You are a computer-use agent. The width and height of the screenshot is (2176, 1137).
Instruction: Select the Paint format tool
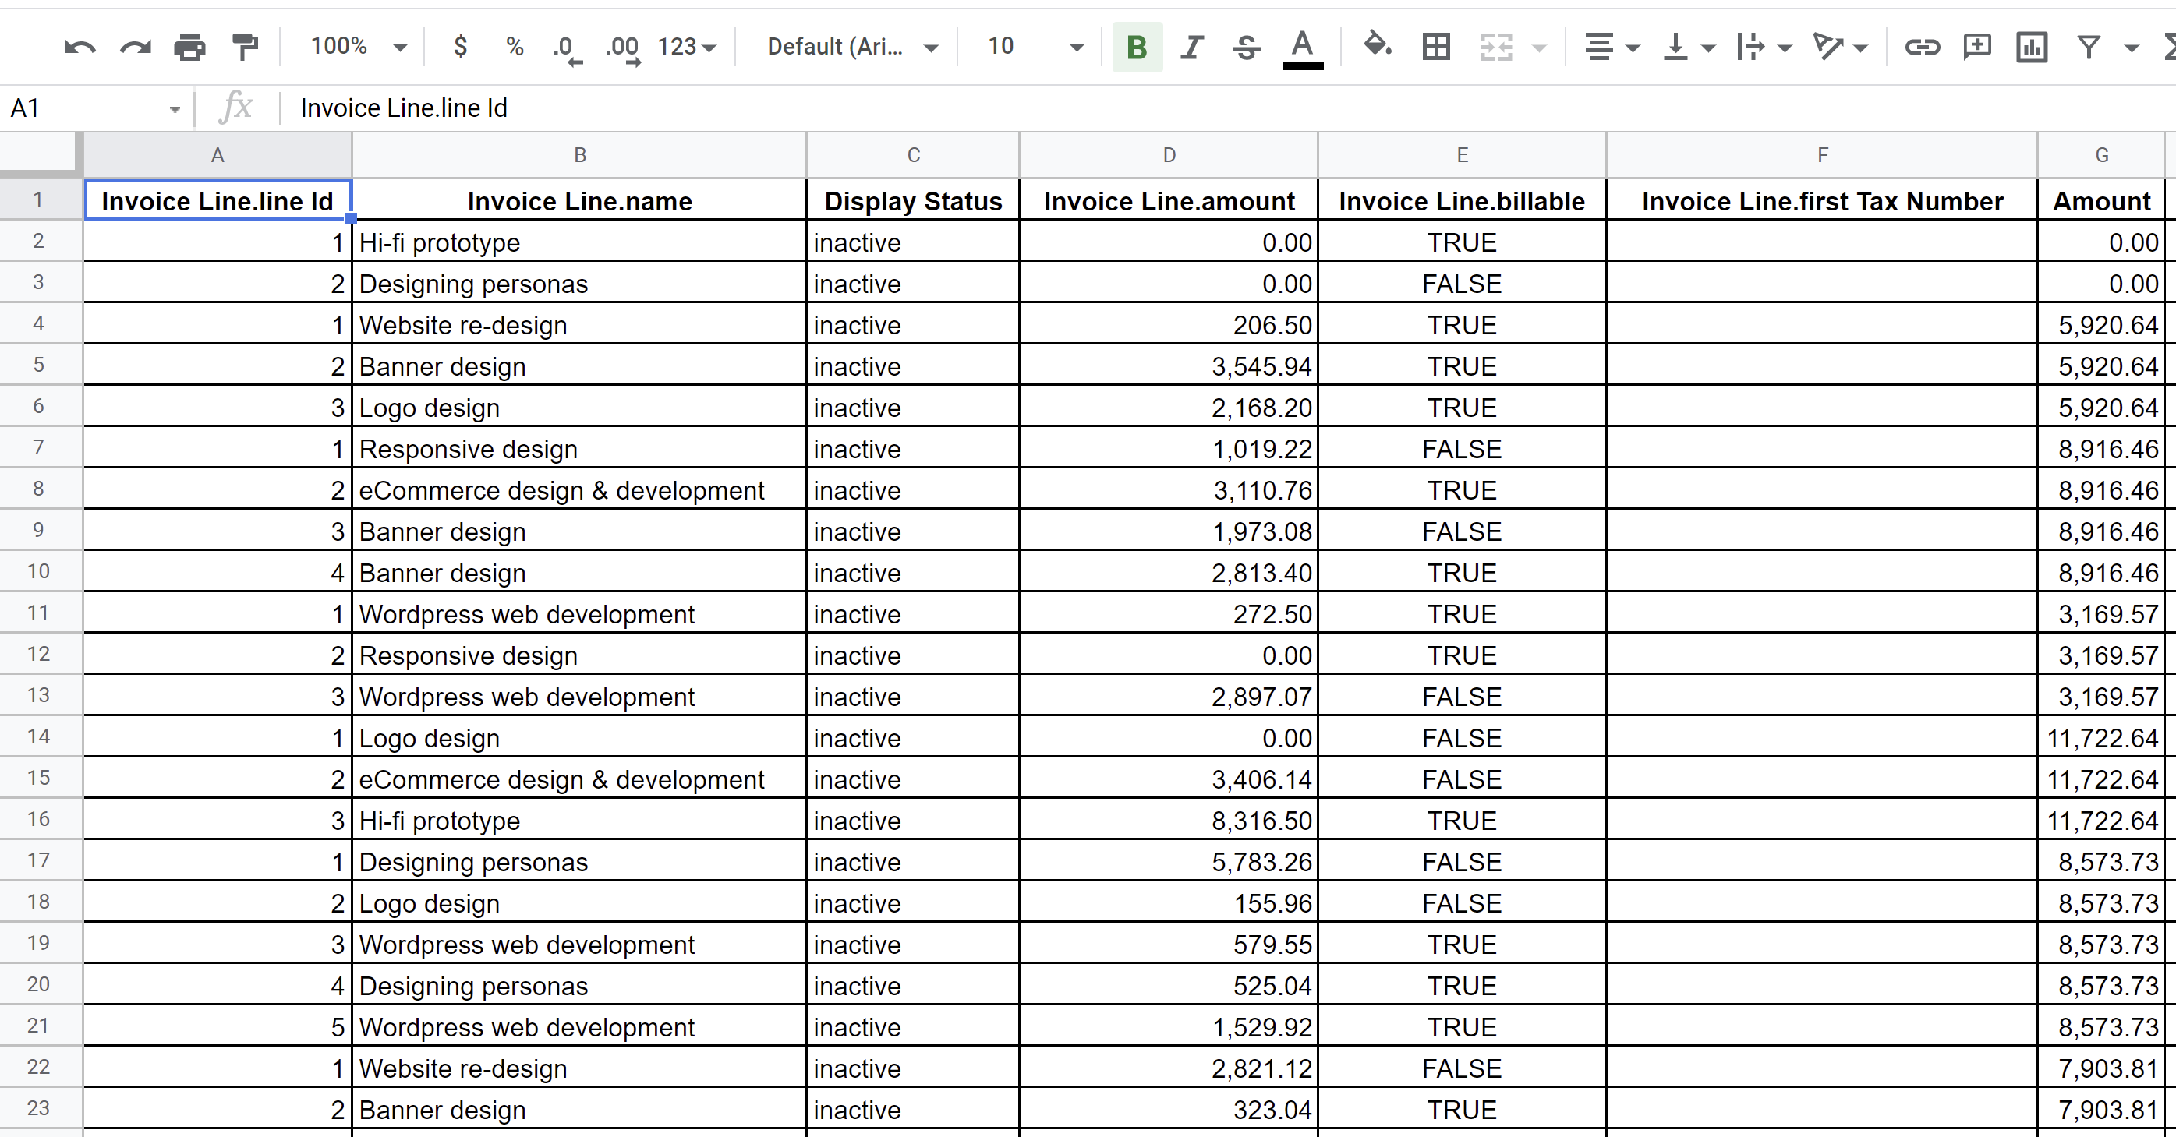(245, 48)
